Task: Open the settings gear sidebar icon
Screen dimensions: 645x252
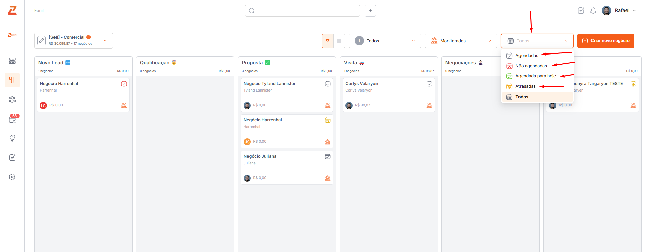Action: (12, 177)
